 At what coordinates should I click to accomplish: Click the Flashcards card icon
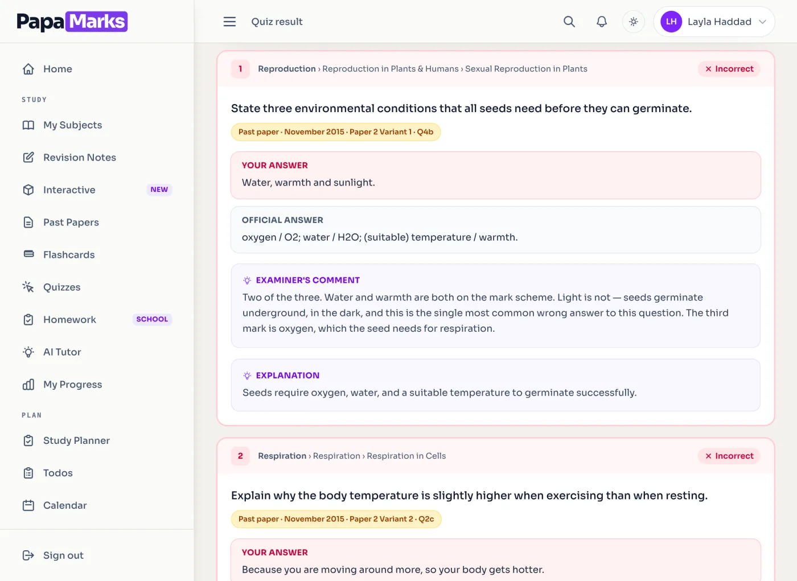click(28, 254)
